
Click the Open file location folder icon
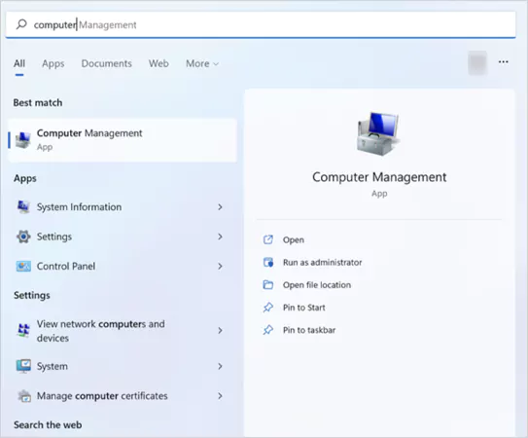pos(268,285)
